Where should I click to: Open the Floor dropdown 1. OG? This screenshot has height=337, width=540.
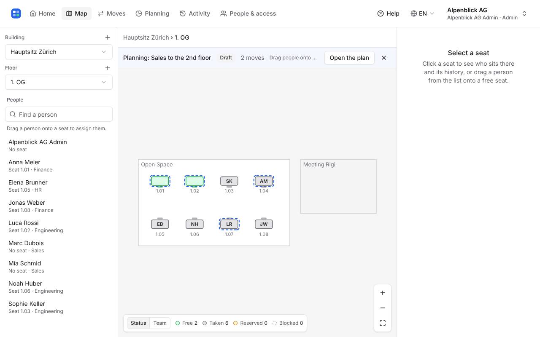[59, 82]
